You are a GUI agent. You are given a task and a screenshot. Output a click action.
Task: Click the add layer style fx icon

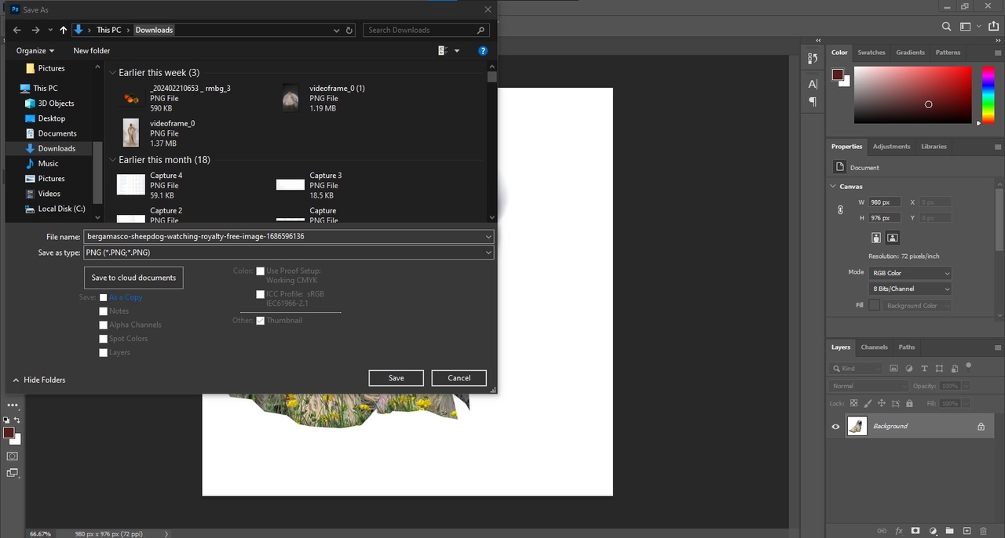click(899, 531)
